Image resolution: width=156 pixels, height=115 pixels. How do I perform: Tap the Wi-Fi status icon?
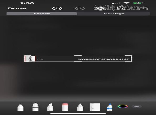126,3
